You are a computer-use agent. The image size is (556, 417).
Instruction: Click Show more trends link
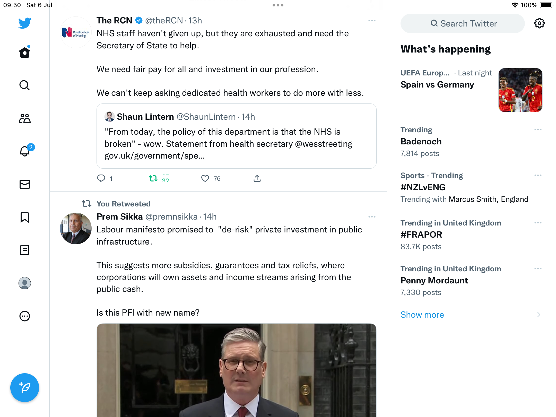[422, 315]
